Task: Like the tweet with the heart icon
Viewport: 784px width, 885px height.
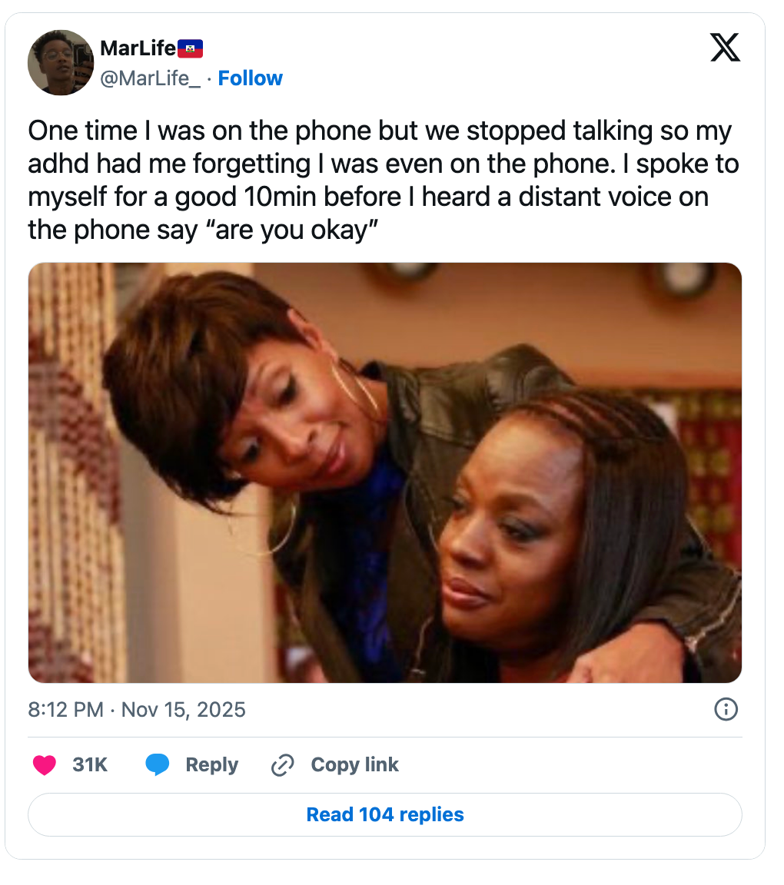Action: point(45,765)
